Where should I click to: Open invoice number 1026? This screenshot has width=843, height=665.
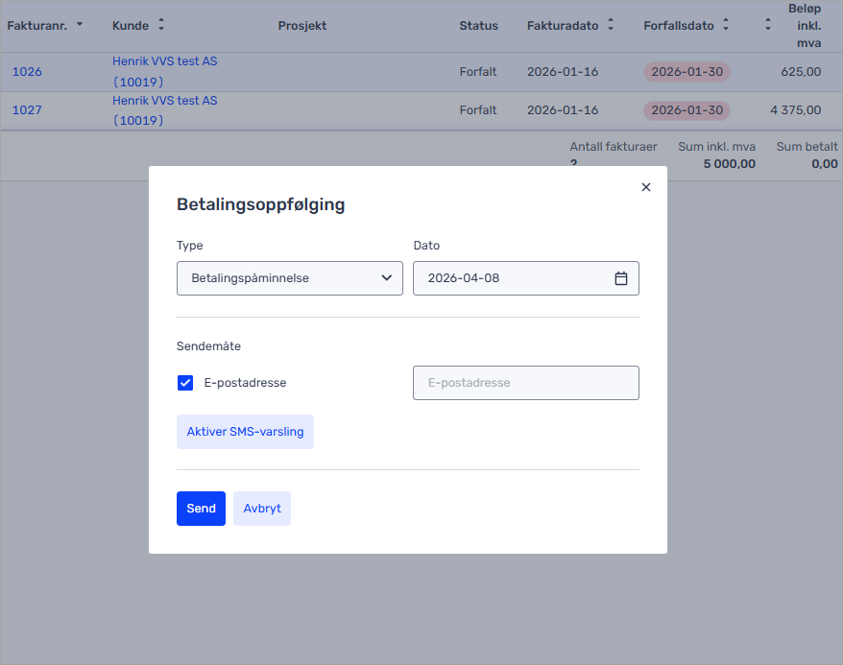27,72
